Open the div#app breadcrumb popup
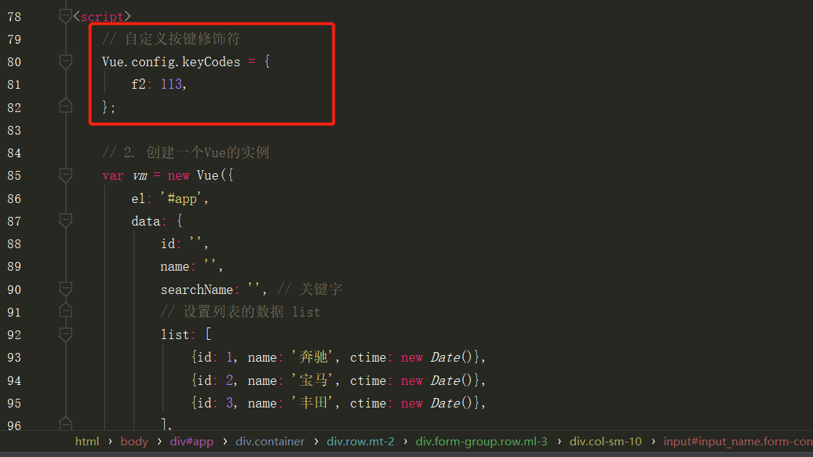813x457 pixels. (191, 441)
